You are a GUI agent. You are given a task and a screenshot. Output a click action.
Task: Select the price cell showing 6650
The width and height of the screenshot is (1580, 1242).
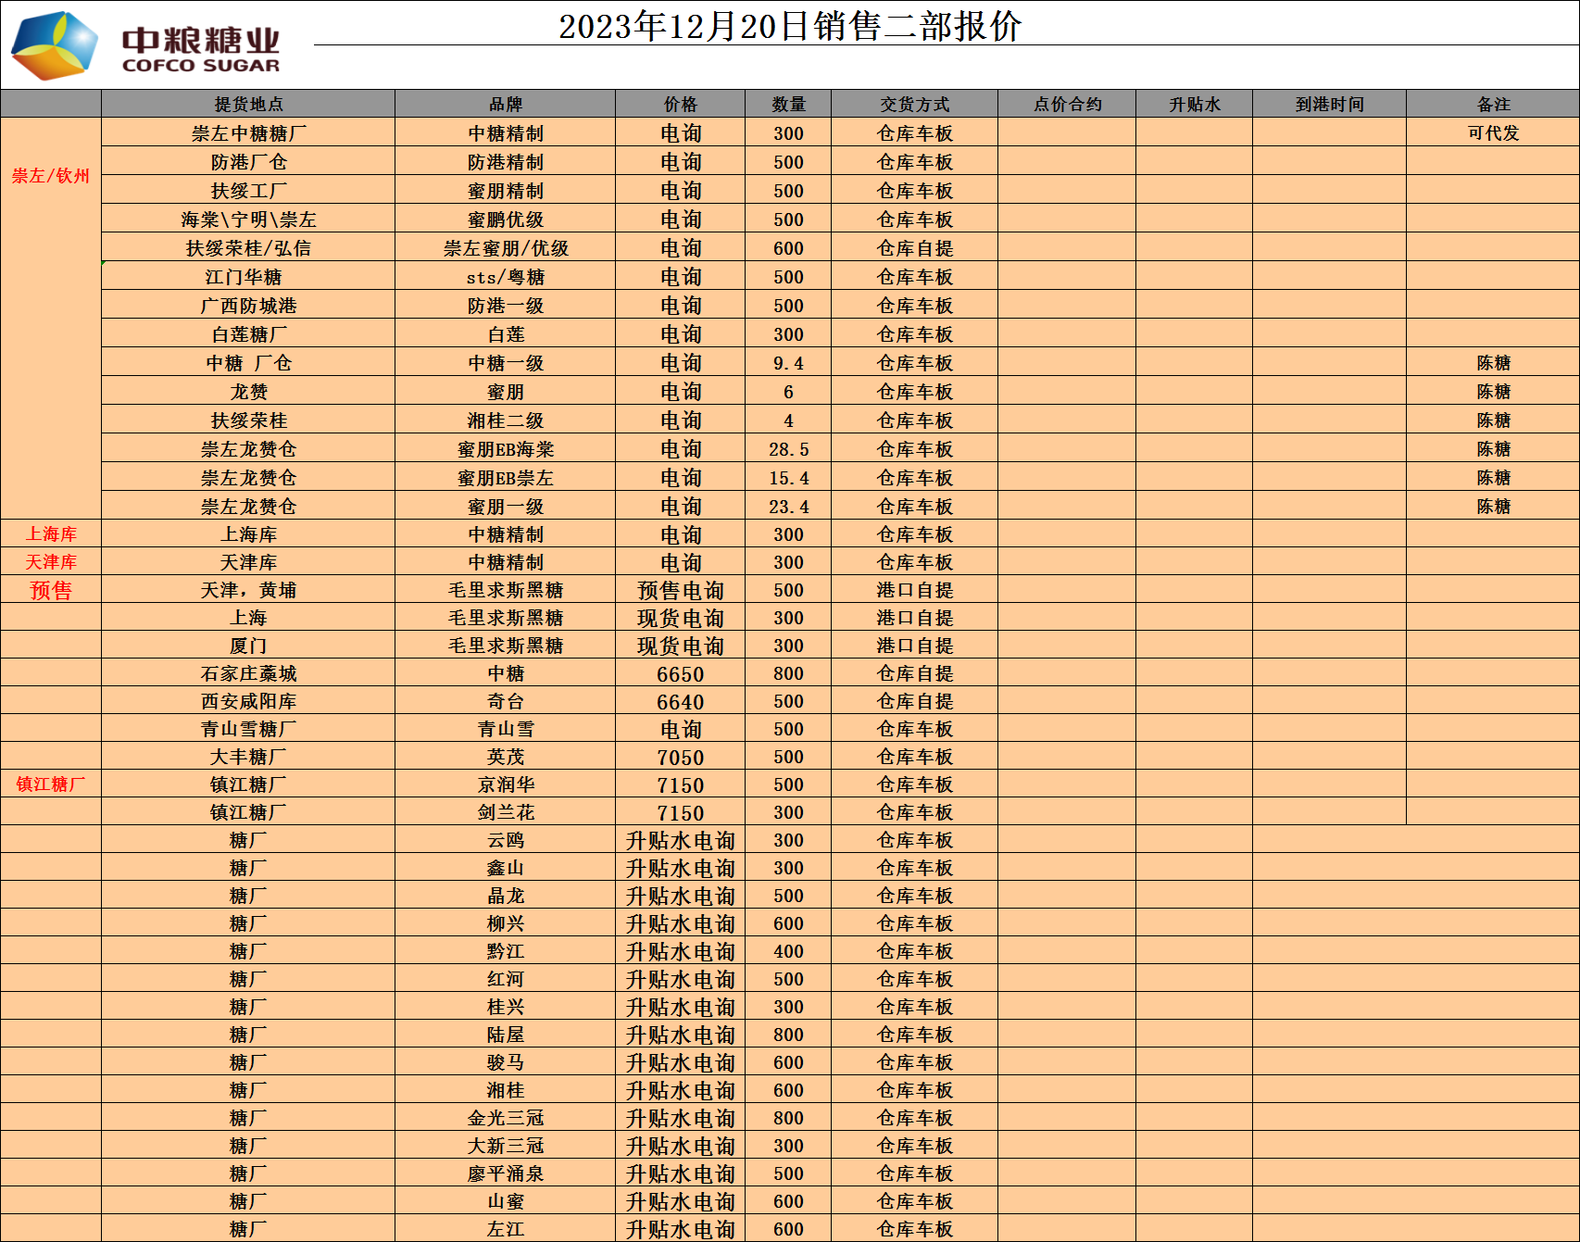[680, 673]
